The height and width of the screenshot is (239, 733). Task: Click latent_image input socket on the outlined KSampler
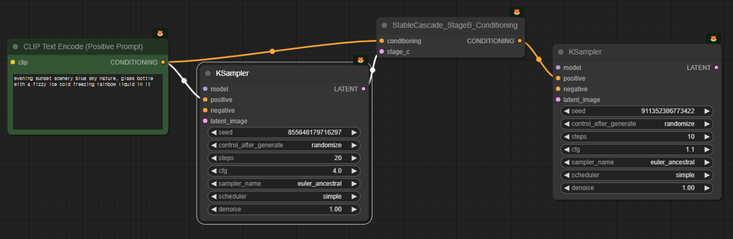[x=205, y=121]
